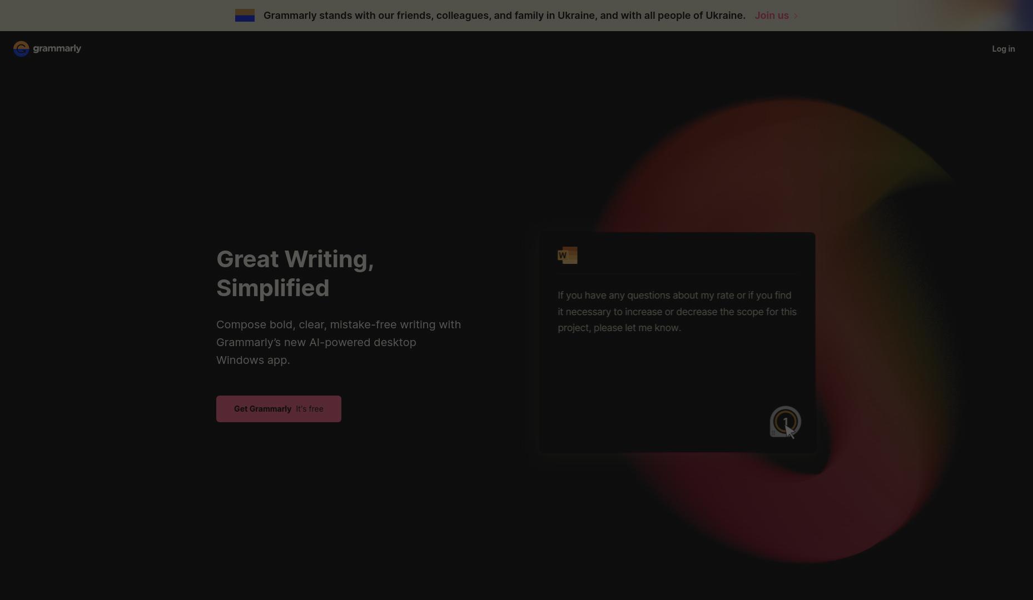The height and width of the screenshot is (600, 1033).
Task: Open the Join us link
Action: click(772, 16)
